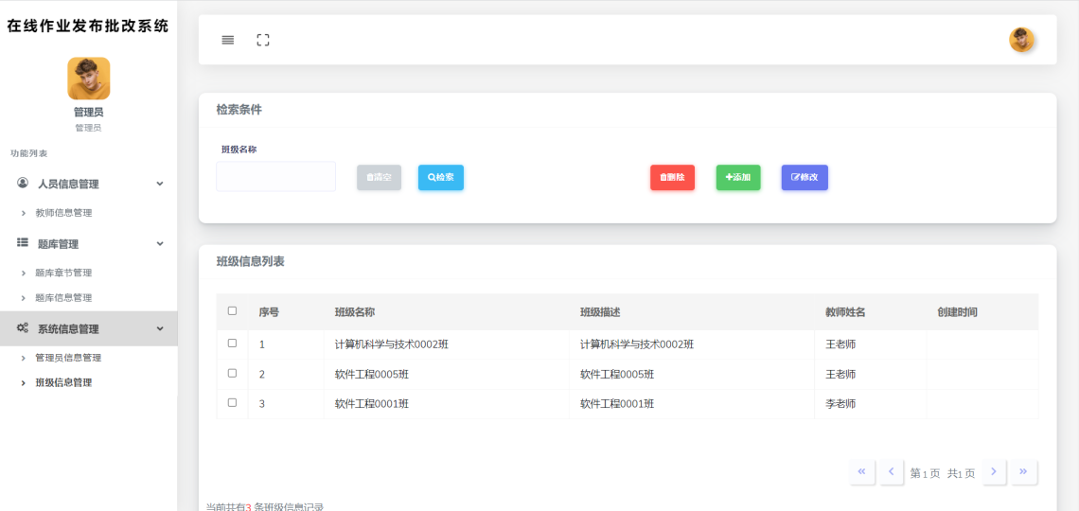Screen dimensions: 1079x511
Task: Click the 教师姓名 column header
Action: coord(845,312)
